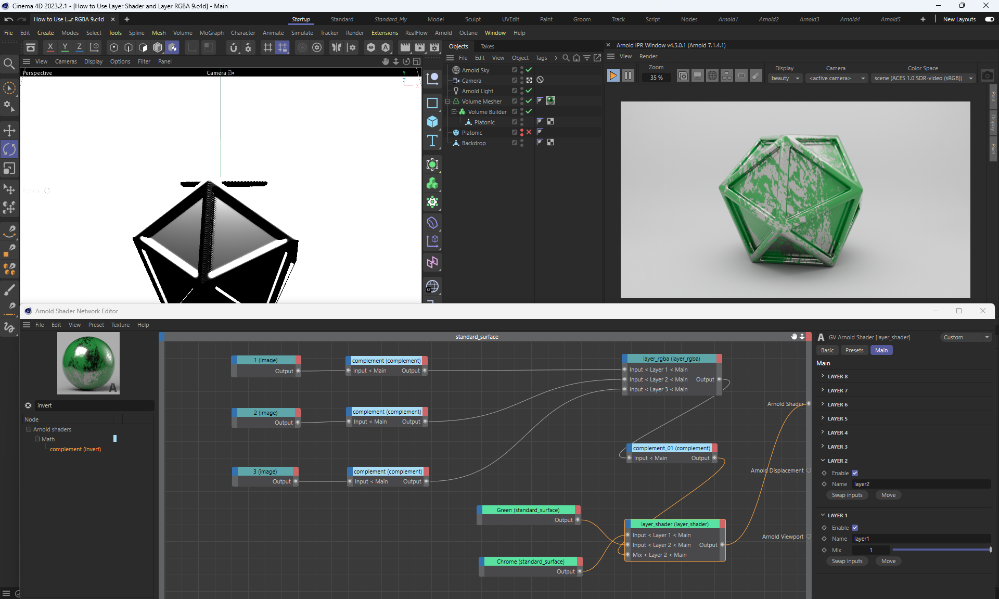Uncheck Enable under LAYER 2

pos(855,473)
